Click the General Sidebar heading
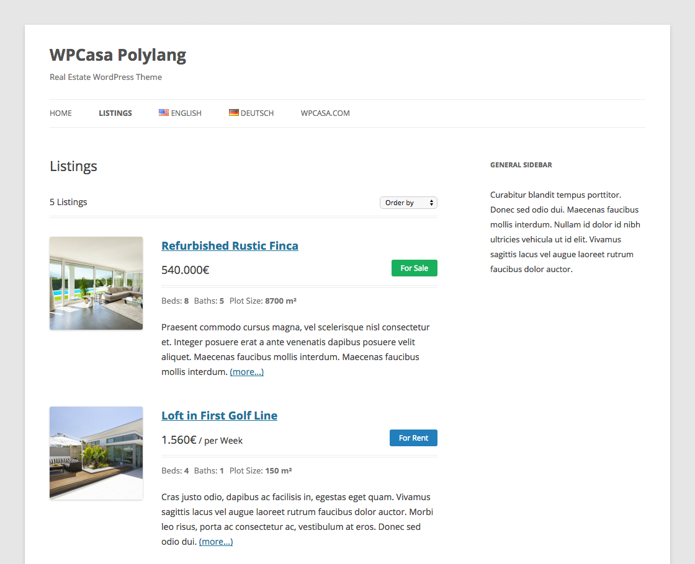 [x=521, y=165]
